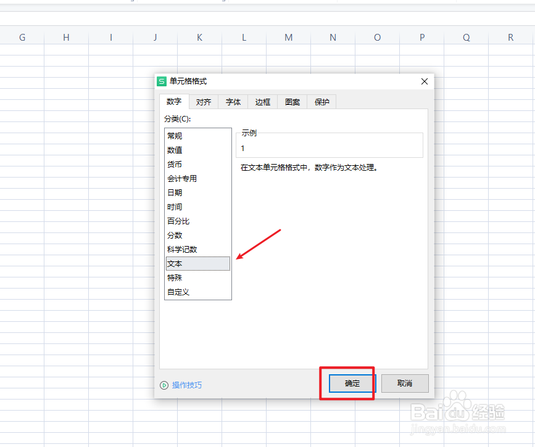Select the 文本 category

(198, 263)
